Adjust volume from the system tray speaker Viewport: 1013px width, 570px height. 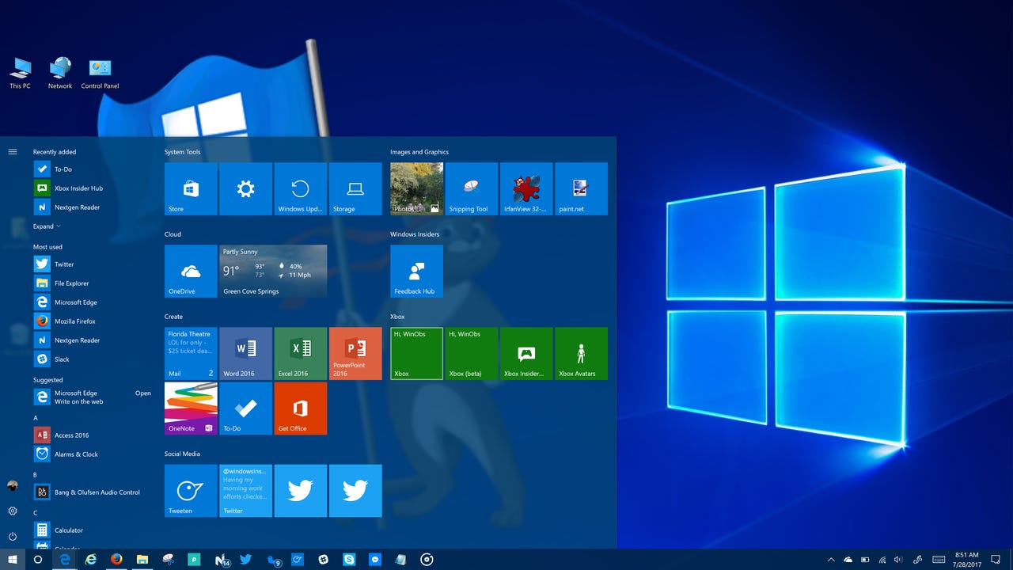point(897,560)
